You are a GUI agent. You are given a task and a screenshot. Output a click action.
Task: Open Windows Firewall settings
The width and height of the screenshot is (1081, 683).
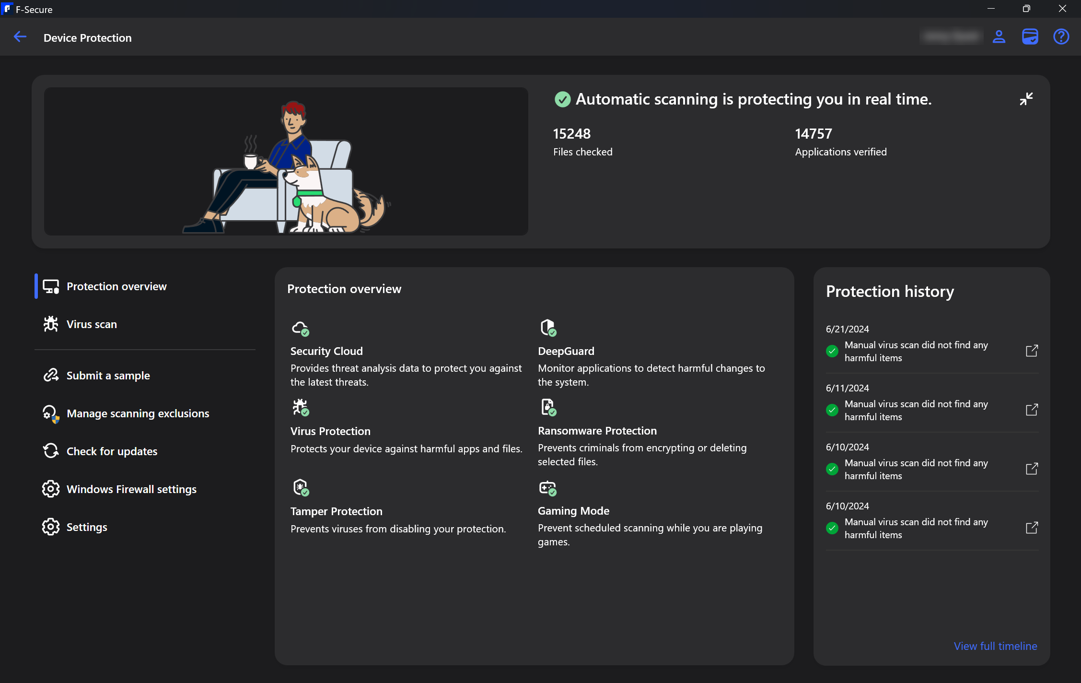[x=131, y=489]
